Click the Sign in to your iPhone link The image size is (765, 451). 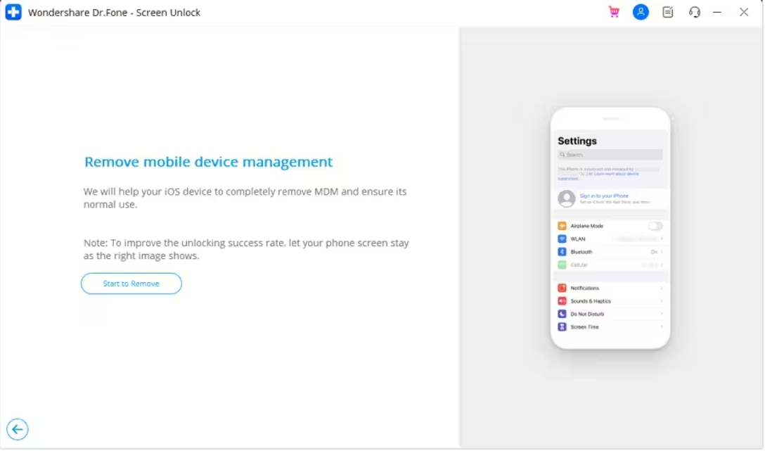coord(604,196)
